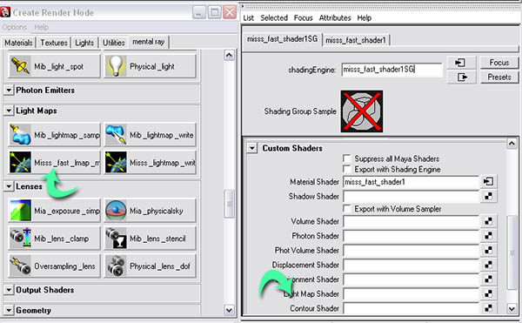The image size is (522, 323).
Task: Click the Contour Shader map button
Action: 488,308
